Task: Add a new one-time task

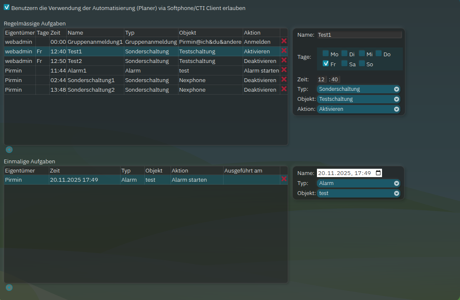Action: 9,287
